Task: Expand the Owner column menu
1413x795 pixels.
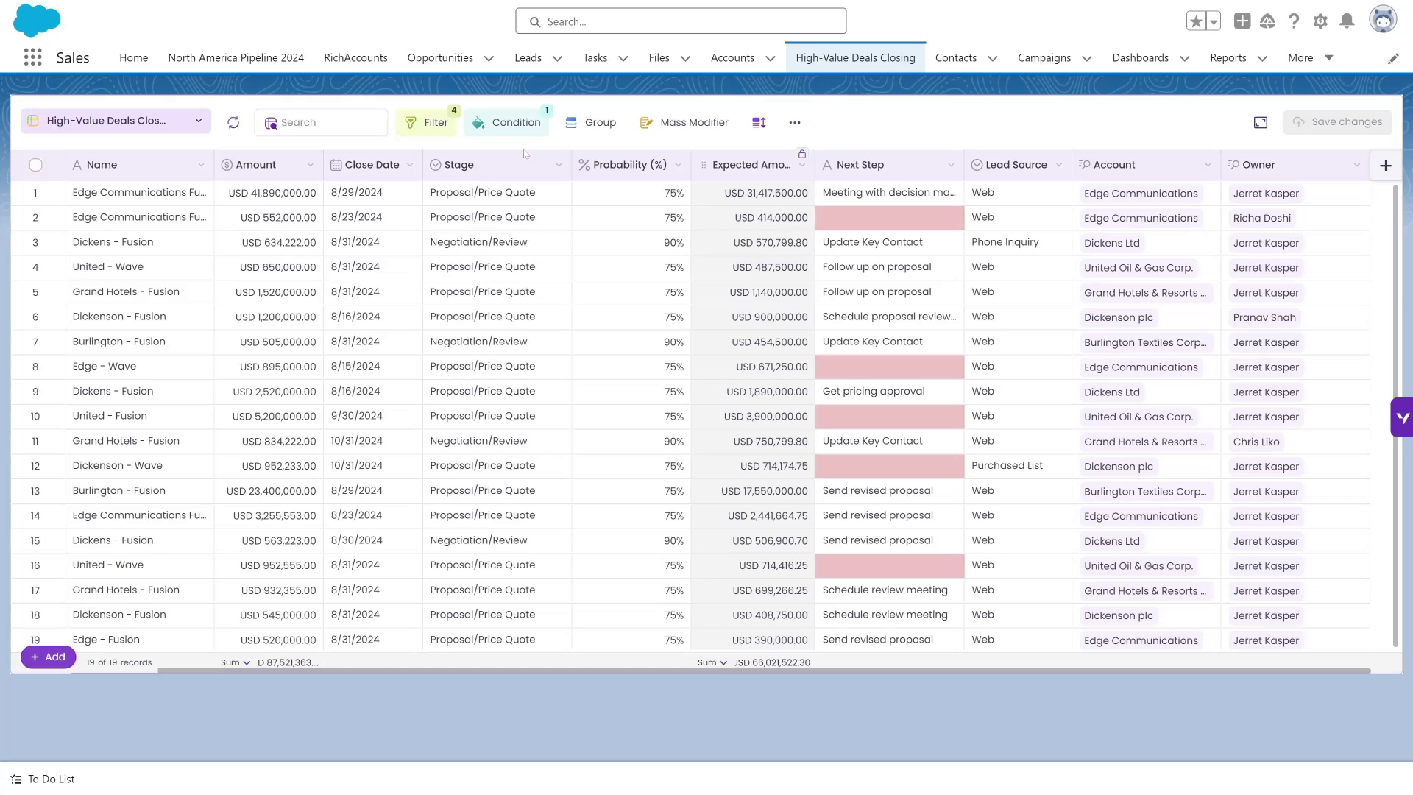Action: pyautogui.click(x=1357, y=165)
